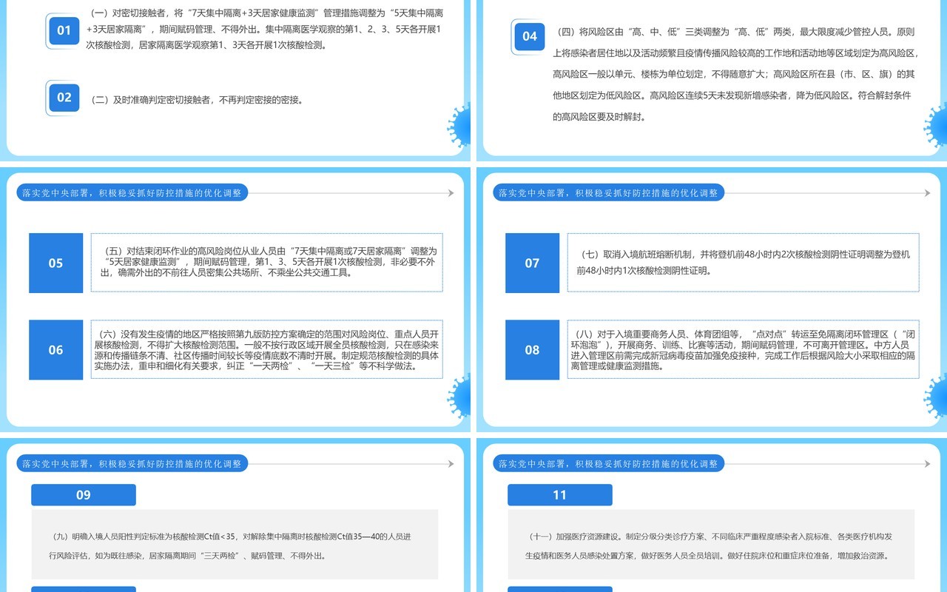Select paragraph (一) about 密切接触者 quarantine adjustment
947x592 pixels.
click(x=266, y=30)
